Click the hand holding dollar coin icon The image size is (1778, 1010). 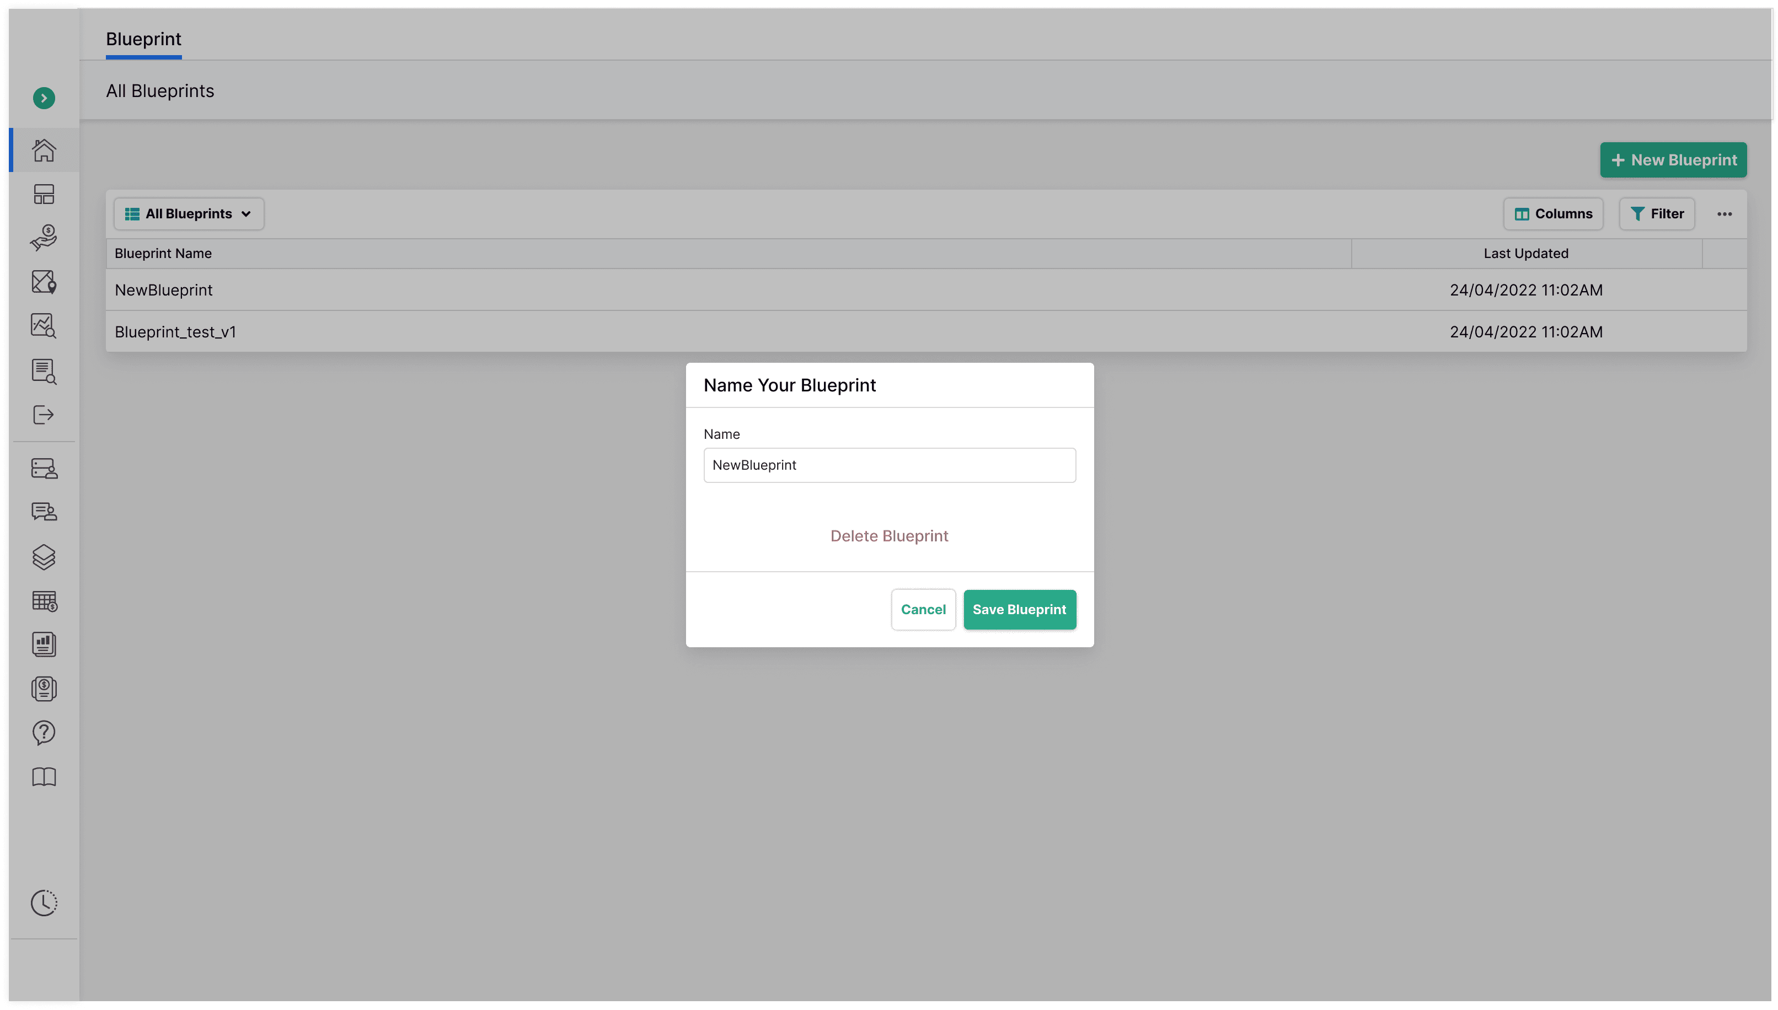point(44,238)
